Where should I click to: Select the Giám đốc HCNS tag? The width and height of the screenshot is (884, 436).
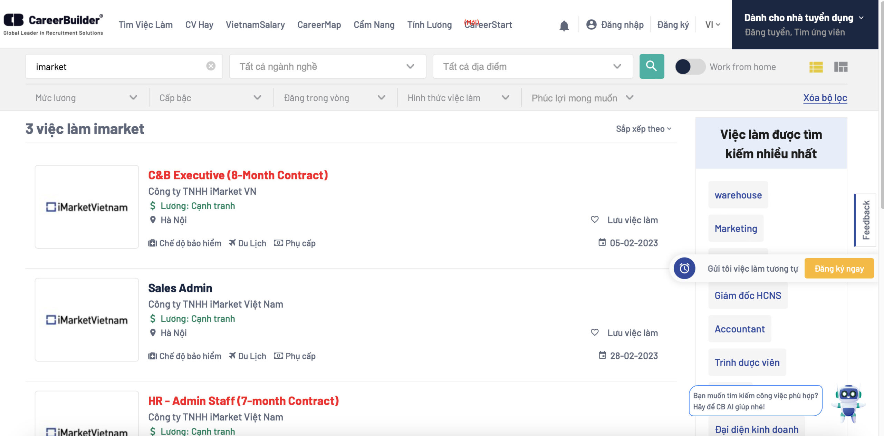click(x=748, y=295)
